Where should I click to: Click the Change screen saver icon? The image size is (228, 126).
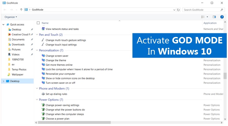point(43,56)
